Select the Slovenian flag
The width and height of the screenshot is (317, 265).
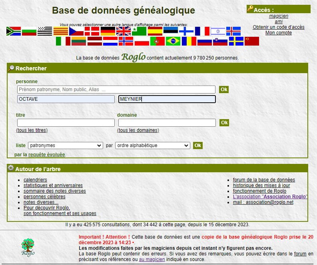click(220, 41)
